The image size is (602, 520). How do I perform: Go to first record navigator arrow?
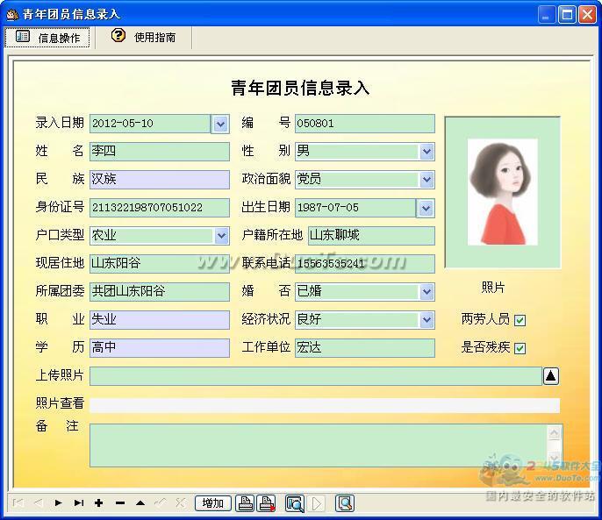pyautogui.click(x=18, y=502)
